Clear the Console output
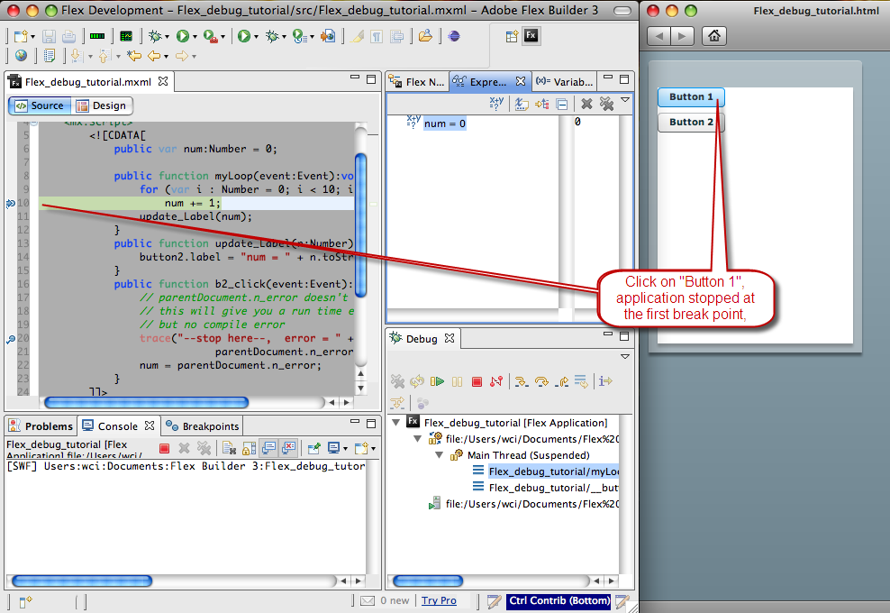890x613 pixels. 228,448
